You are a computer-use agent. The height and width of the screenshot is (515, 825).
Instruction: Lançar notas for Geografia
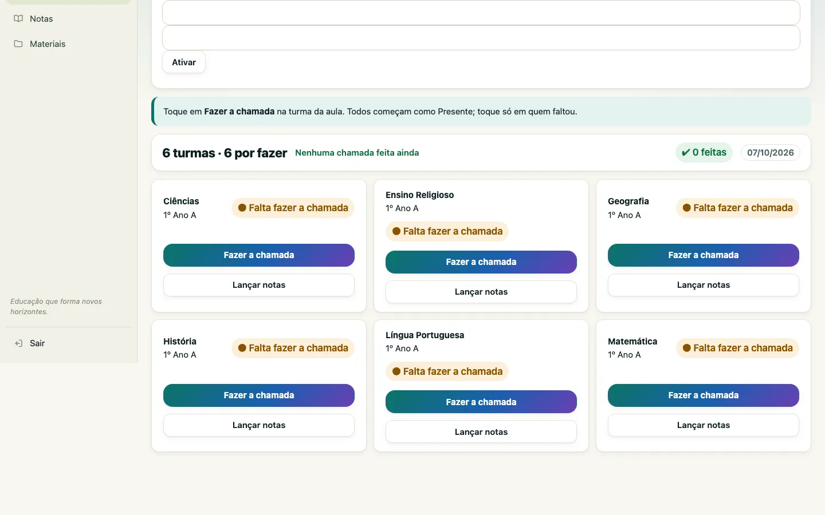coord(704,285)
